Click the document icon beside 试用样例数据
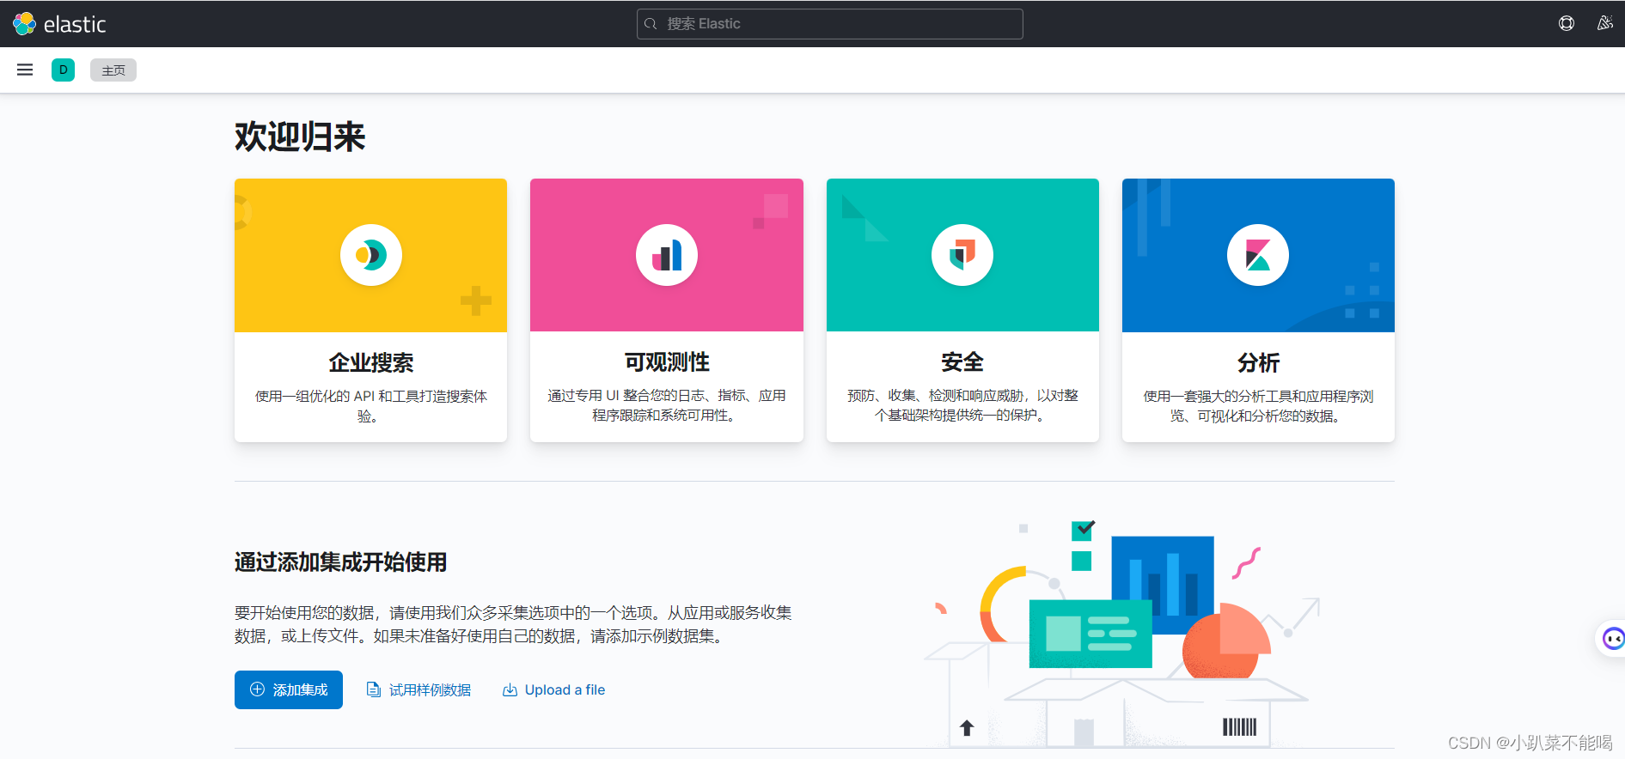 click(374, 689)
